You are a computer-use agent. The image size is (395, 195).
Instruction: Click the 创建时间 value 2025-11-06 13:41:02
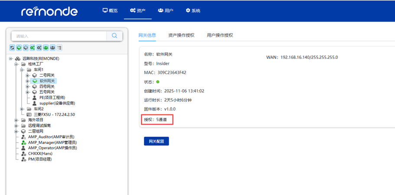click(184, 91)
